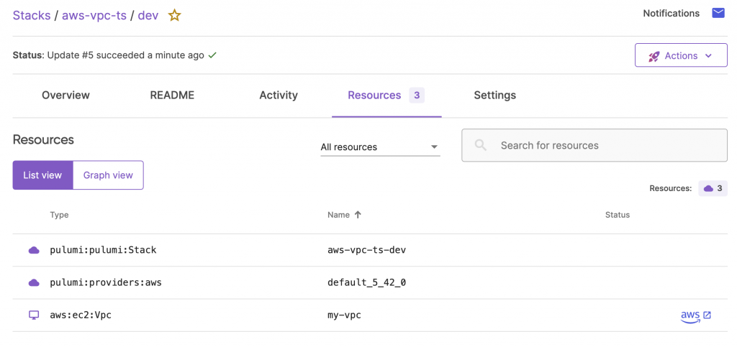
Task: Navigate to the Stacks breadcrumb link
Action: point(32,15)
